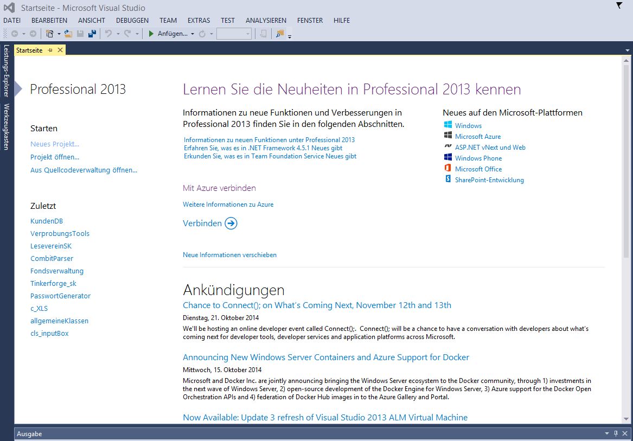
Task: Open the toolbar overflow options arrow
Action: click(x=290, y=36)
